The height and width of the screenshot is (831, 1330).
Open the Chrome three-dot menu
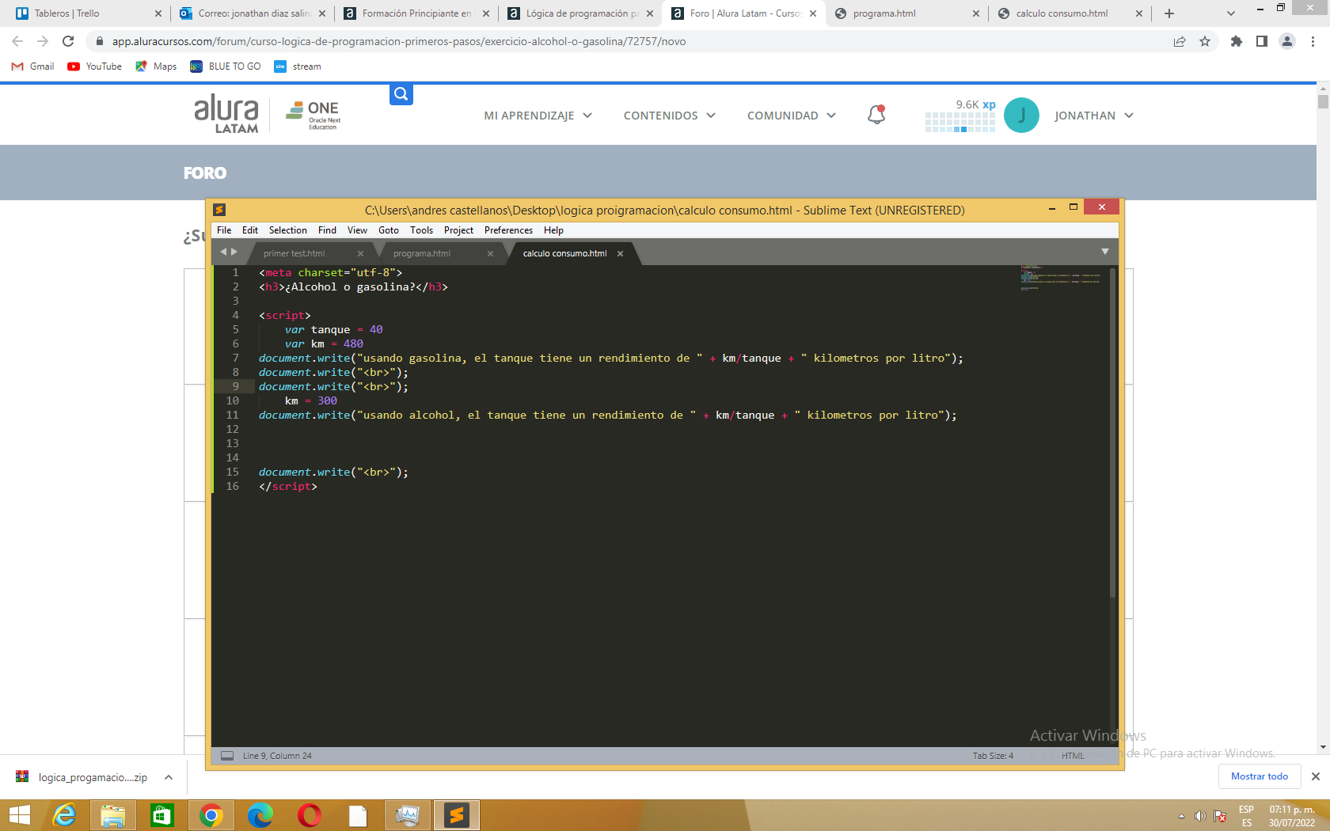coord(1313,41)
